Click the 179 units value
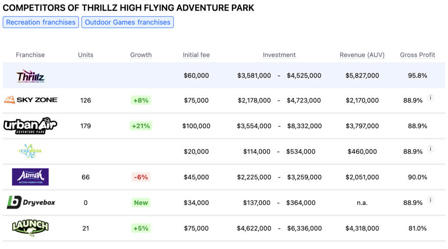The width and height of the screenshot is (448, 249). [x=86, y=126]
